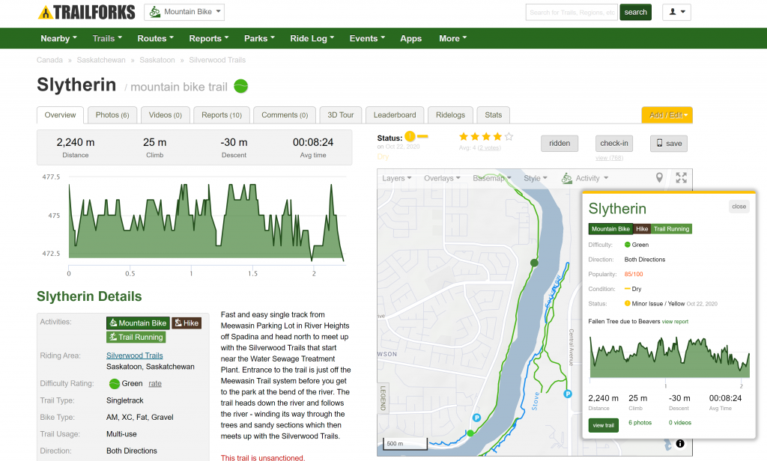Click the search trails input field
Image resolution: width=767 pixels, height=461 pixels.
(572, 12)
